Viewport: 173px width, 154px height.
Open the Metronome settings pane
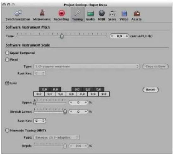[x=42, y=15]
